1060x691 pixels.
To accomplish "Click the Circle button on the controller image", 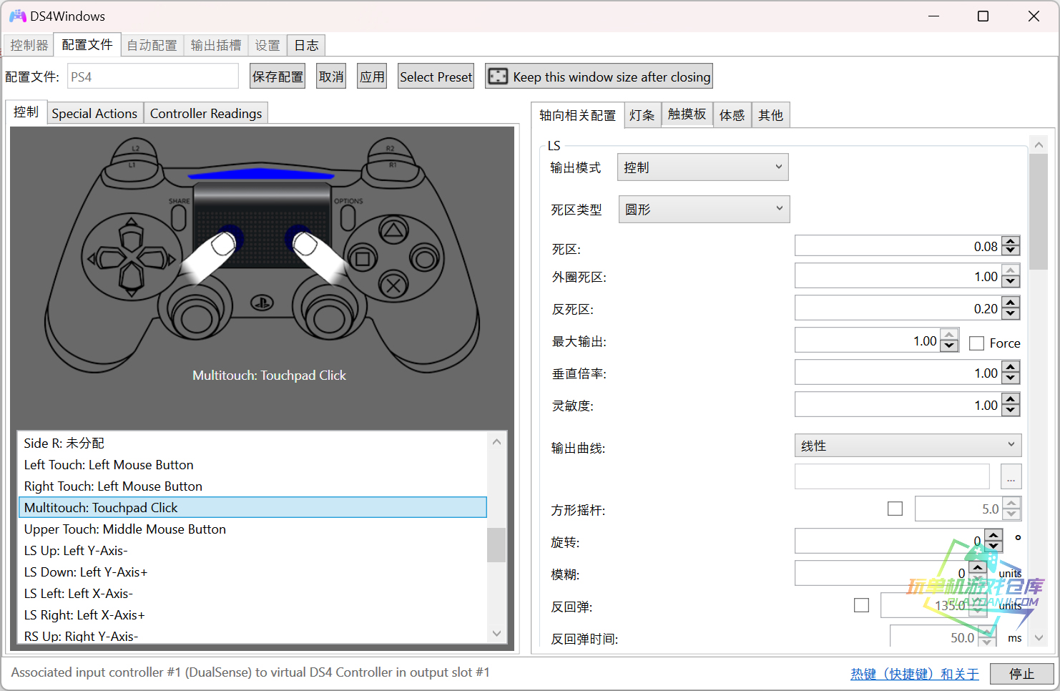I will click(425, 258).
